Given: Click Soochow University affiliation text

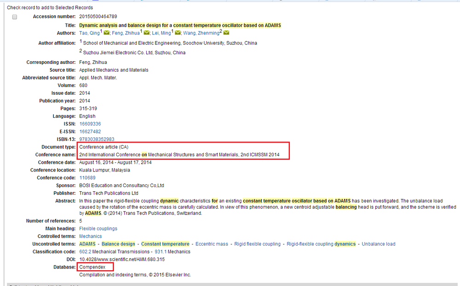Looking at the screenshot, I should point(170,43).
